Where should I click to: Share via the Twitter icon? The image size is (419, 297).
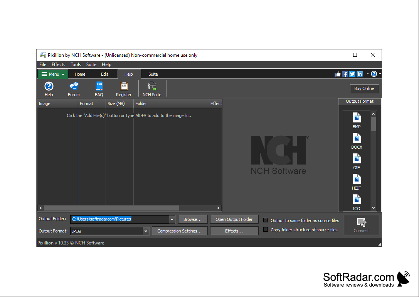352,74
